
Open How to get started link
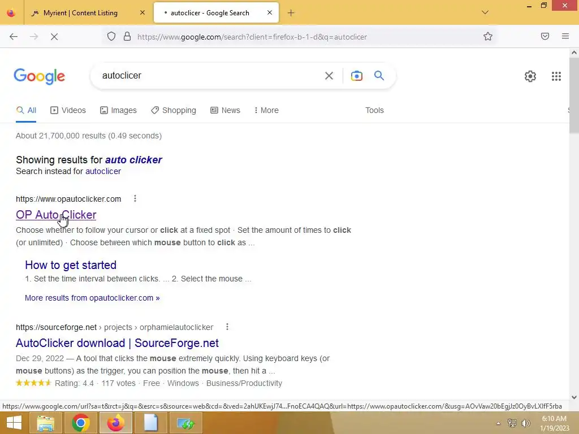[x=71, y=265]
